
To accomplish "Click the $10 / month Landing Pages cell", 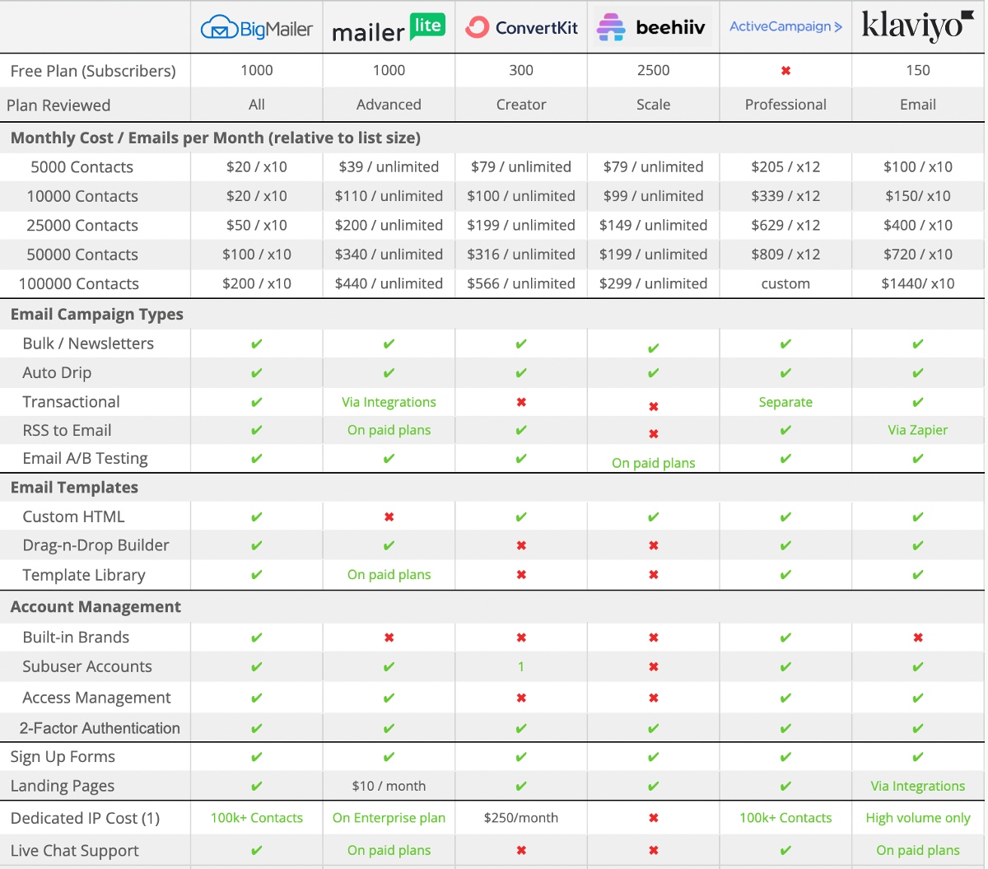I will click(x=389, y=786).
